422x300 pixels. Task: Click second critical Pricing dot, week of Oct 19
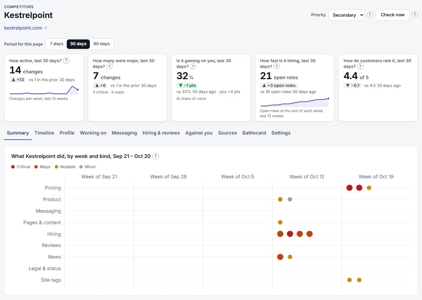click(x=359, y=188)
